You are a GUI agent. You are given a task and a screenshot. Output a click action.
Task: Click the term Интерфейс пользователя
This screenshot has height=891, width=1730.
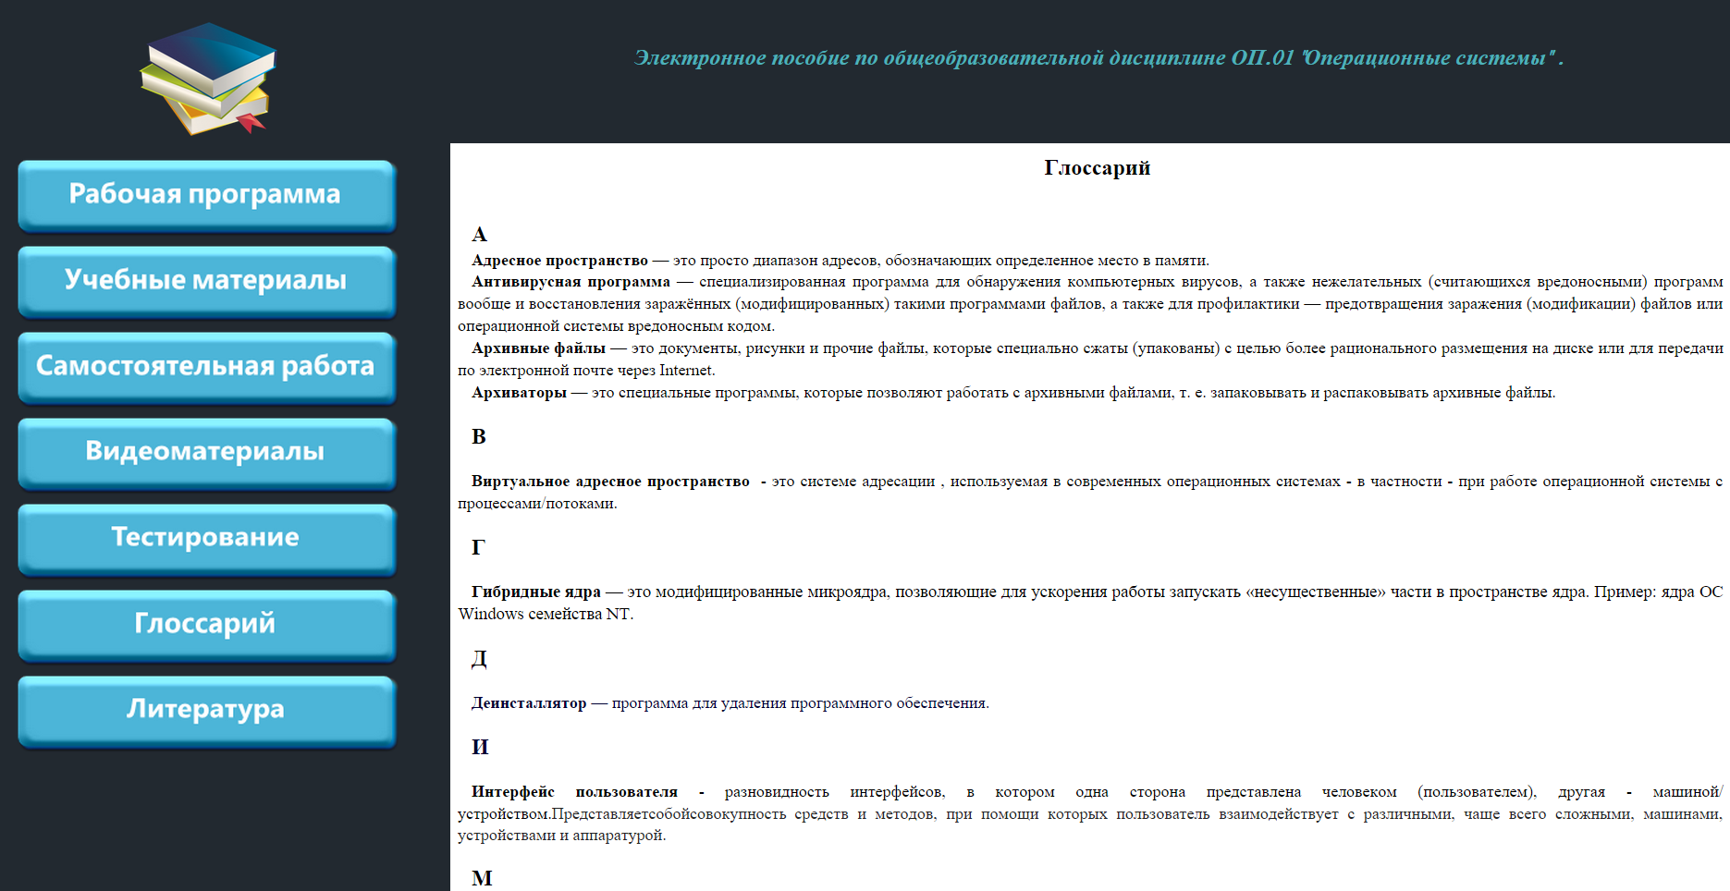(574, 792)
